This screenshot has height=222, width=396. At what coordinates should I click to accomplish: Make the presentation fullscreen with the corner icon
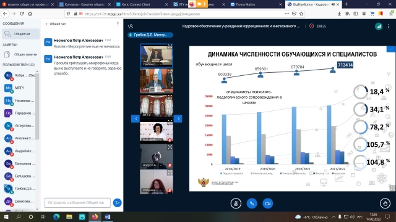(x=392, y=187)
